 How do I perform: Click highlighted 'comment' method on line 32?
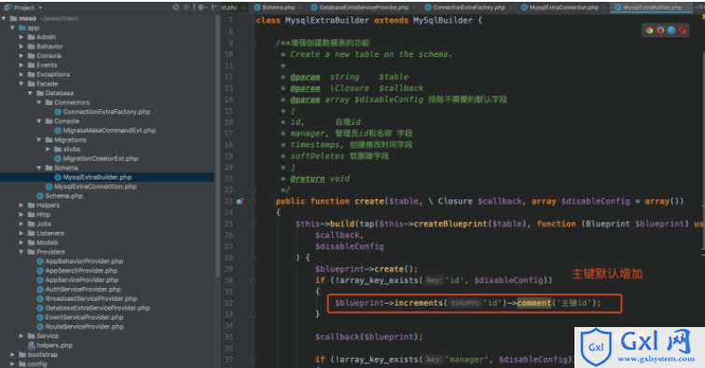[533, 304]
